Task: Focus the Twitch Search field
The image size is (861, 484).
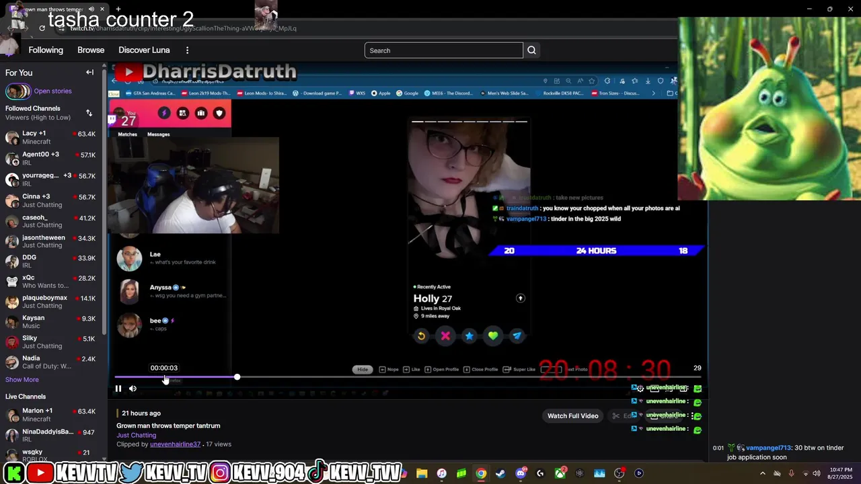Action: (444, 50)
